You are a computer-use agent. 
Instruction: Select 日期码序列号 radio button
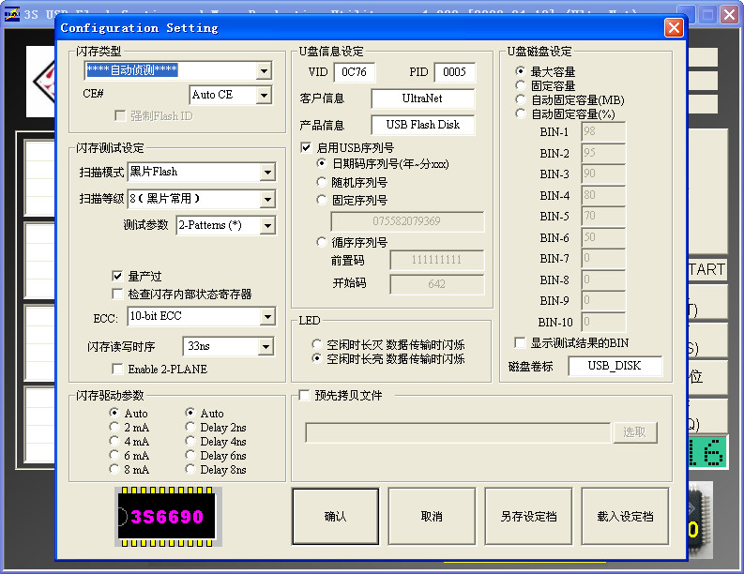tap(321, 163)
